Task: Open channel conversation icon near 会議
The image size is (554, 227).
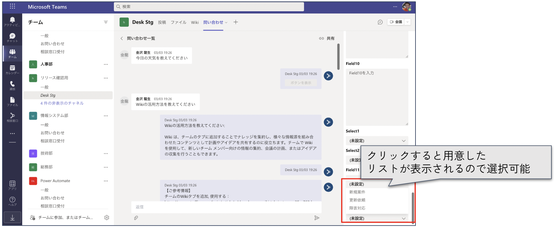Action: click(x=380, y=22)
